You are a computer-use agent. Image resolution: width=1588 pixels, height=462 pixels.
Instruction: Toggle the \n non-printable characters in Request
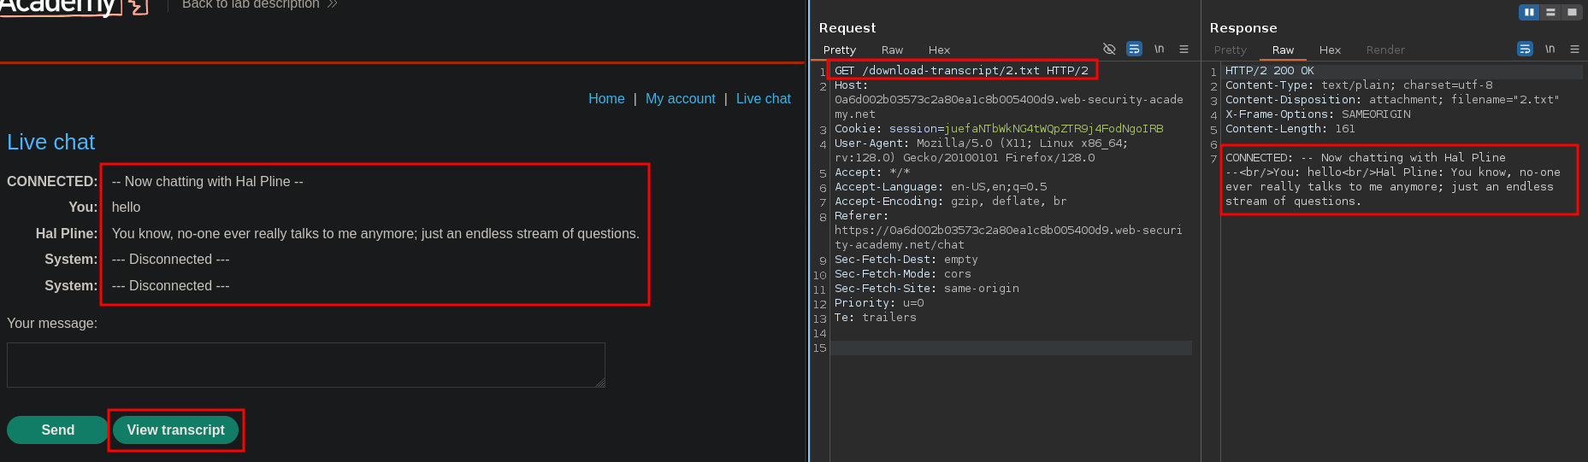[1159, 50]
